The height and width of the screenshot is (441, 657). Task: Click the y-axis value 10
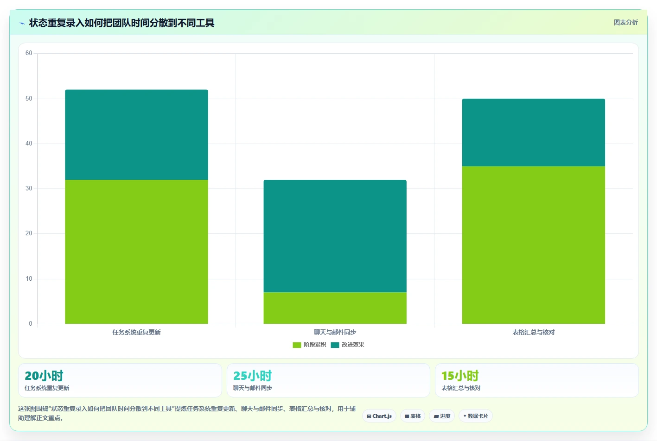click(x=29, y=279)
